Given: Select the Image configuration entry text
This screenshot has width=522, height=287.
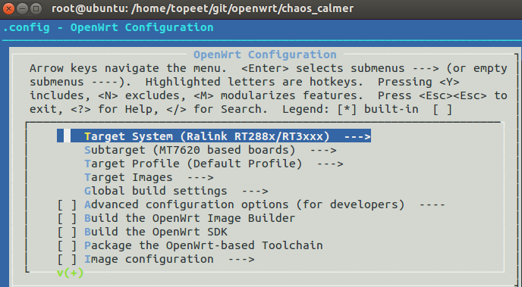Looking at the screenshot, I should 149,259.
